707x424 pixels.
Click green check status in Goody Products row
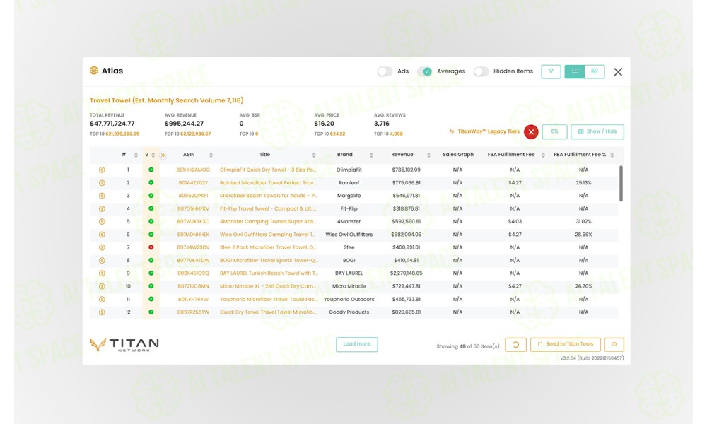click(151, 312)
